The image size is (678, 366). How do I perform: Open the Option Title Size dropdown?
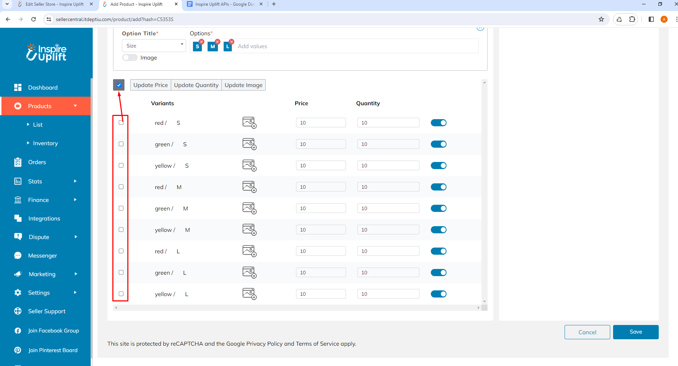tap(154, 46)
